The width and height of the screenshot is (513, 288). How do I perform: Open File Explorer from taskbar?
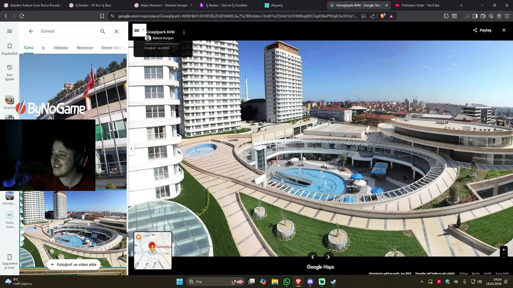coord(275,282)
